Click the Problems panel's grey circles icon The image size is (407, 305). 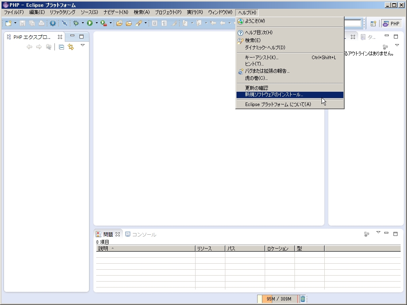[366, 234]
